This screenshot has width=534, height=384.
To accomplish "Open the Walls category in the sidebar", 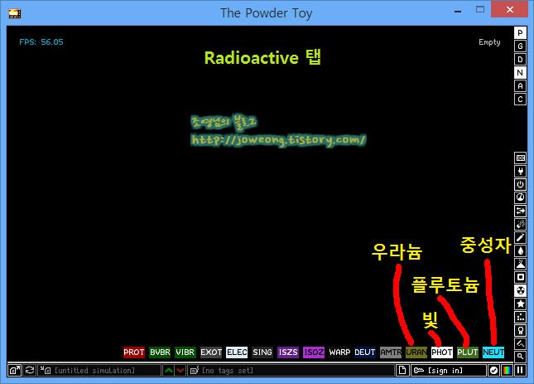I will [521, 158].
